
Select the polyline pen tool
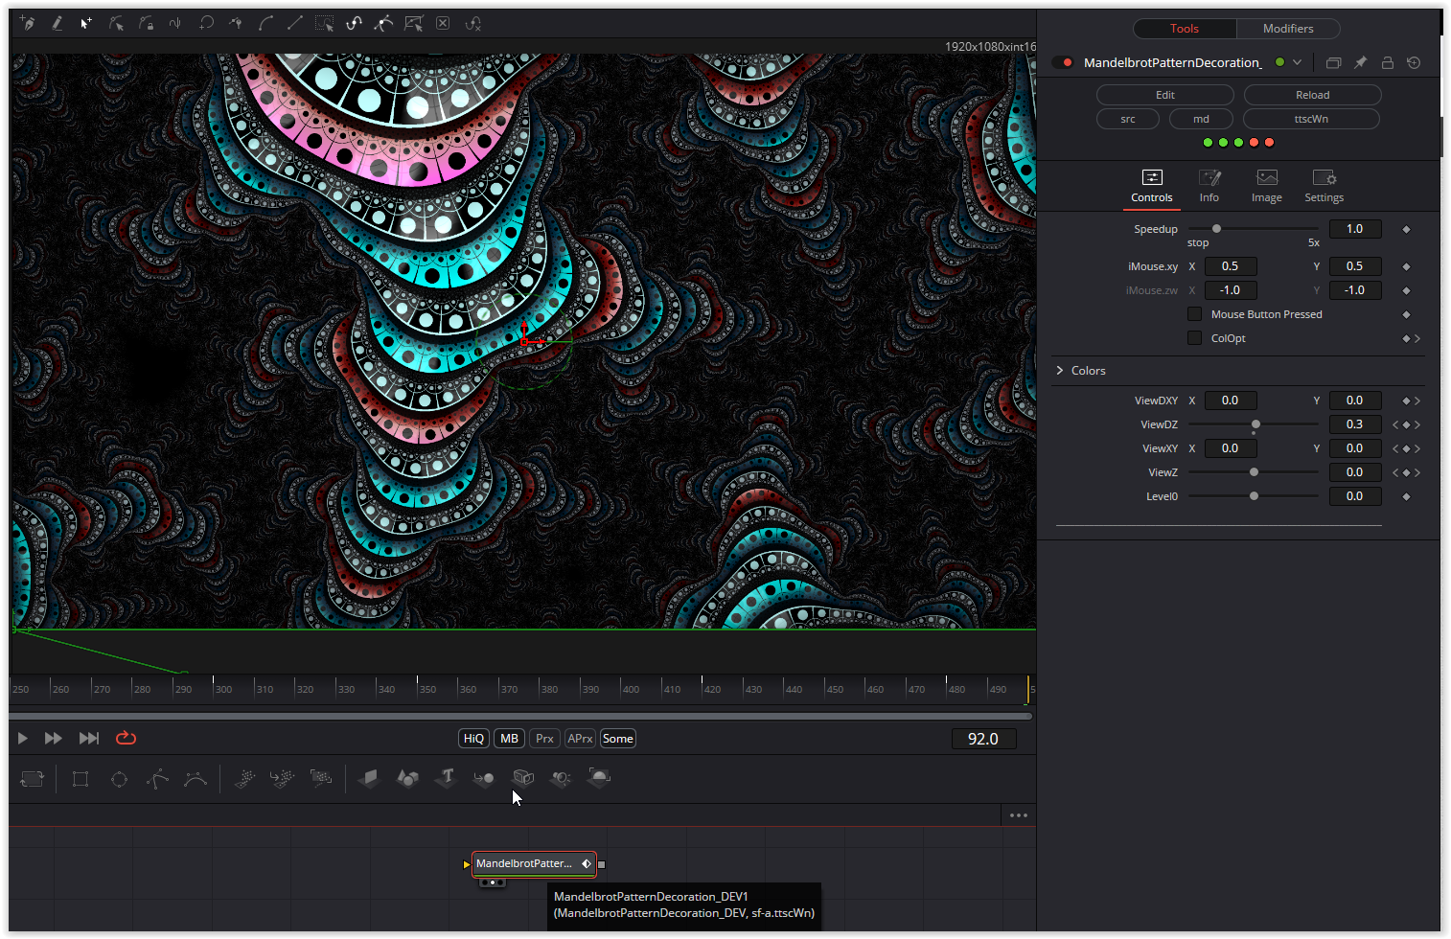click(x=158, y=778)
